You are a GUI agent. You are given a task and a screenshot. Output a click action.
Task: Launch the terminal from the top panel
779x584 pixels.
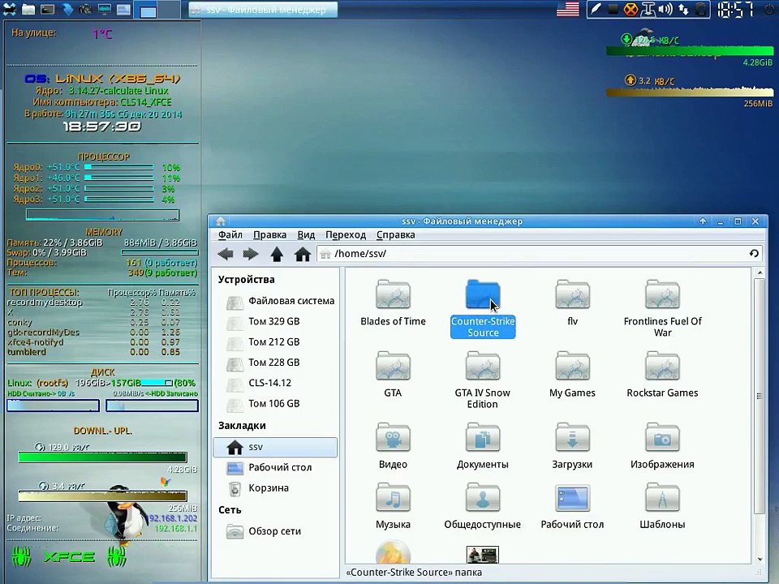(47, 9)
